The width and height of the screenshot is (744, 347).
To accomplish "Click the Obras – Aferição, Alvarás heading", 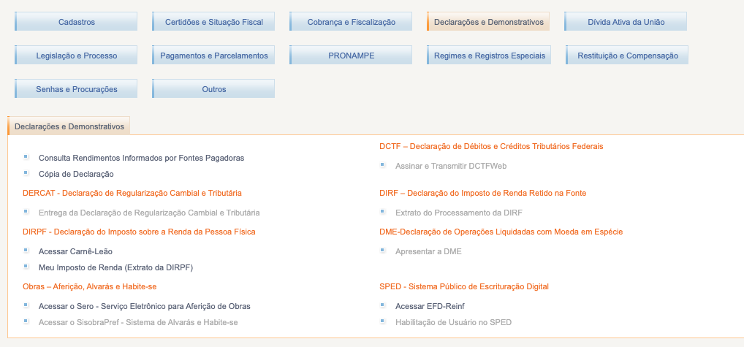I will (90, 286).
